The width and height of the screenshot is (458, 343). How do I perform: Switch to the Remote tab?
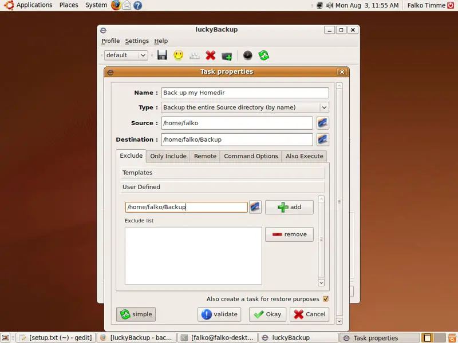point(205,156)
